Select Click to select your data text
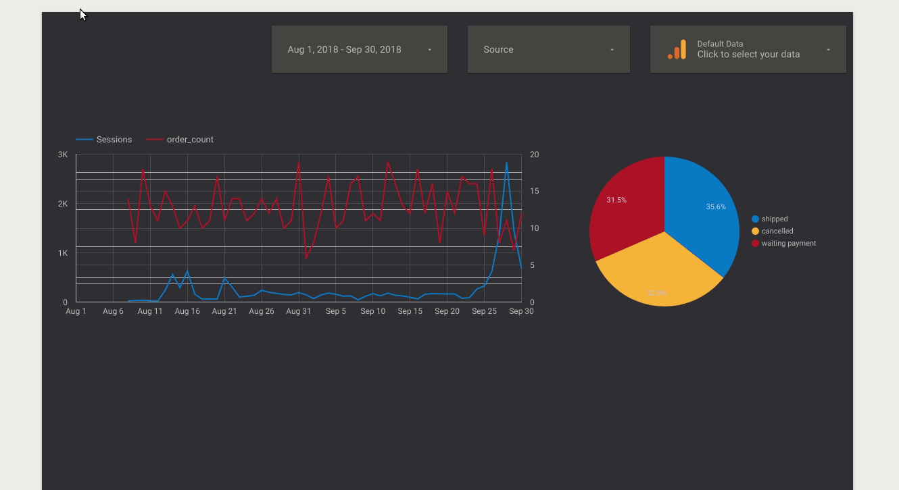The width and height of the screenshot is (899, 490). 748,55
